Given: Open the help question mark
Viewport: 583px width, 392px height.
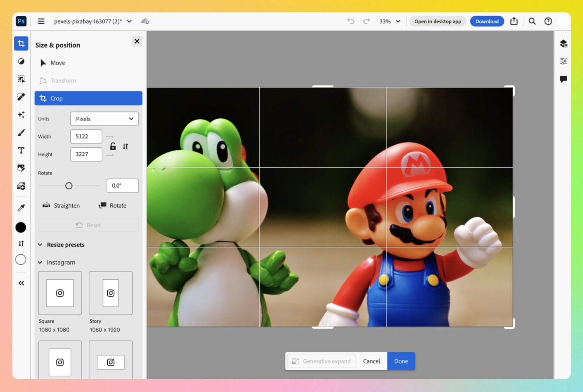Looking at the screenshot, I should coord(548,21).
